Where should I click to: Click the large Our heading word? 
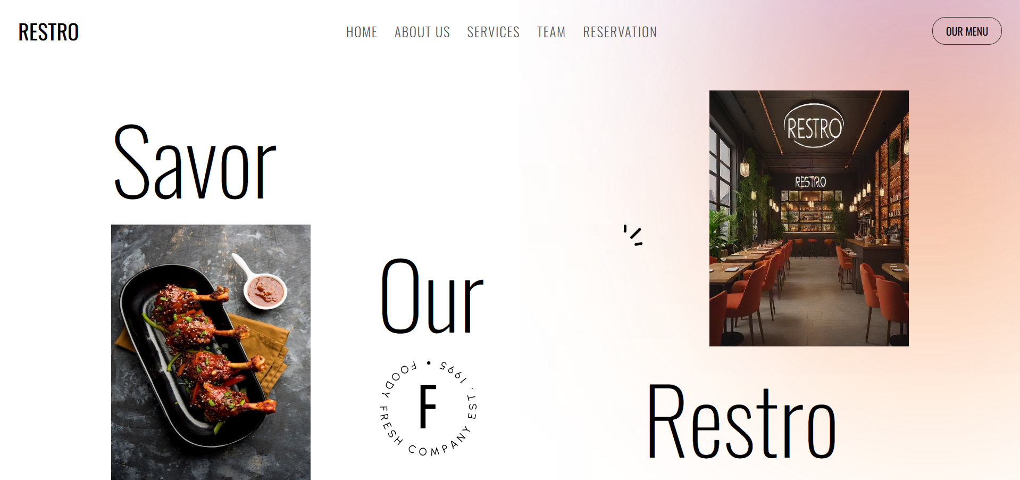coord(432,296)
